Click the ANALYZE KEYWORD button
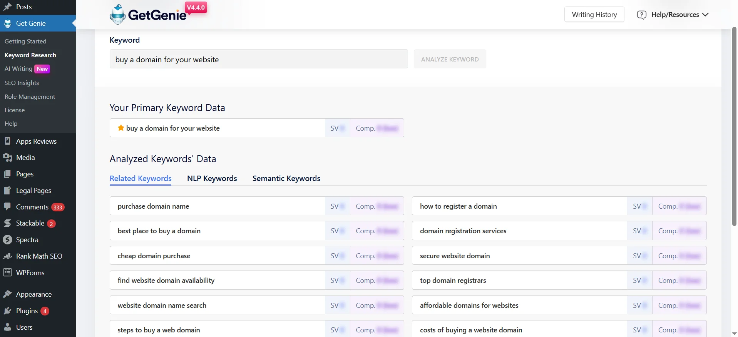The width and height of the screenshot is (738, 337). [450, 59]
